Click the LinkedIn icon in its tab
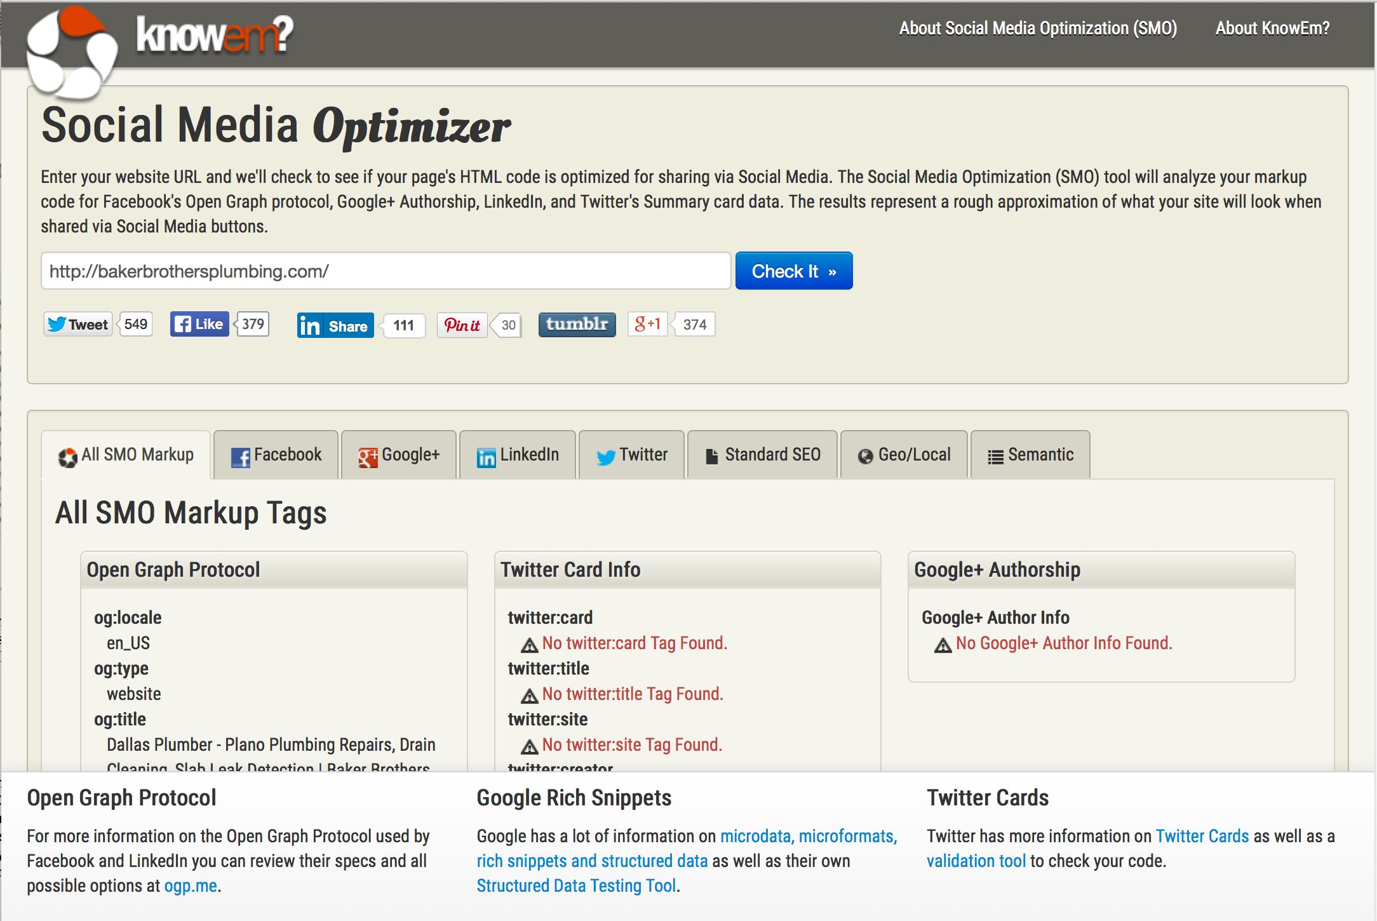 click(x=486, y=457)
